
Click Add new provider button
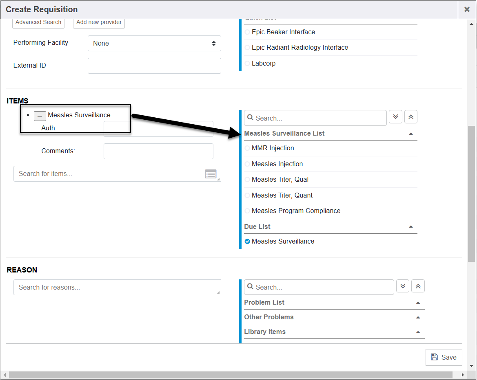(x=99, y=22)
